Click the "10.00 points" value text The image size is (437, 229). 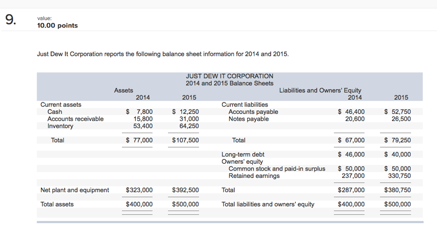(x=58, y=26)
